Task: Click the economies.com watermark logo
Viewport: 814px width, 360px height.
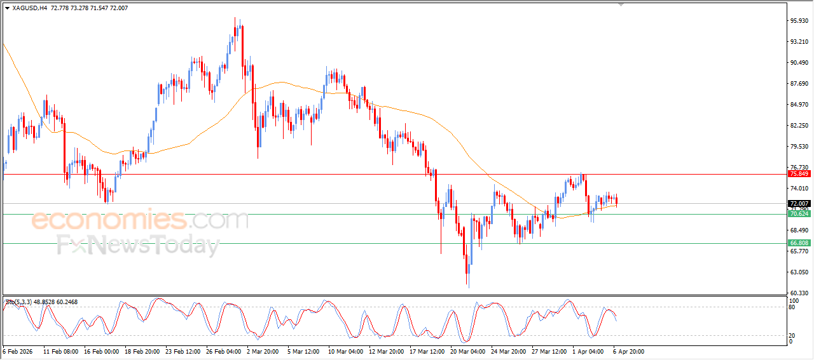Action: [140, 220]
